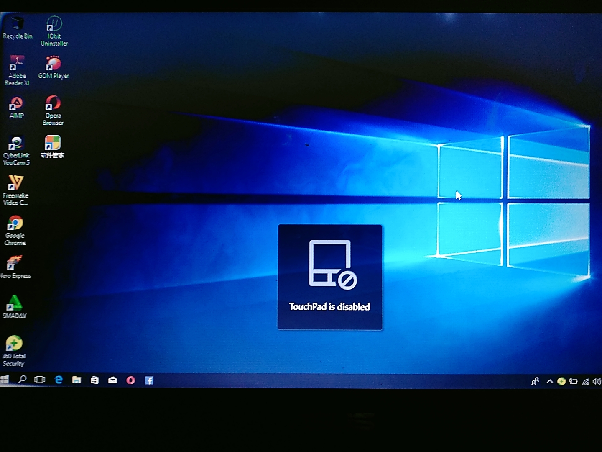Image resolution: width=602 pixels, height=452 pixels.
Task: Open the AIMP music player
Action: coord(17,103)
